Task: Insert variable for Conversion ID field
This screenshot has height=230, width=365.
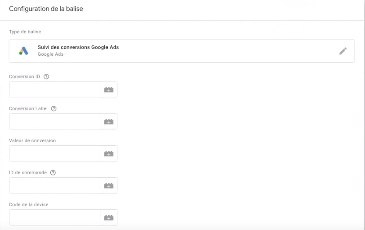Action: tap(109, 90)
